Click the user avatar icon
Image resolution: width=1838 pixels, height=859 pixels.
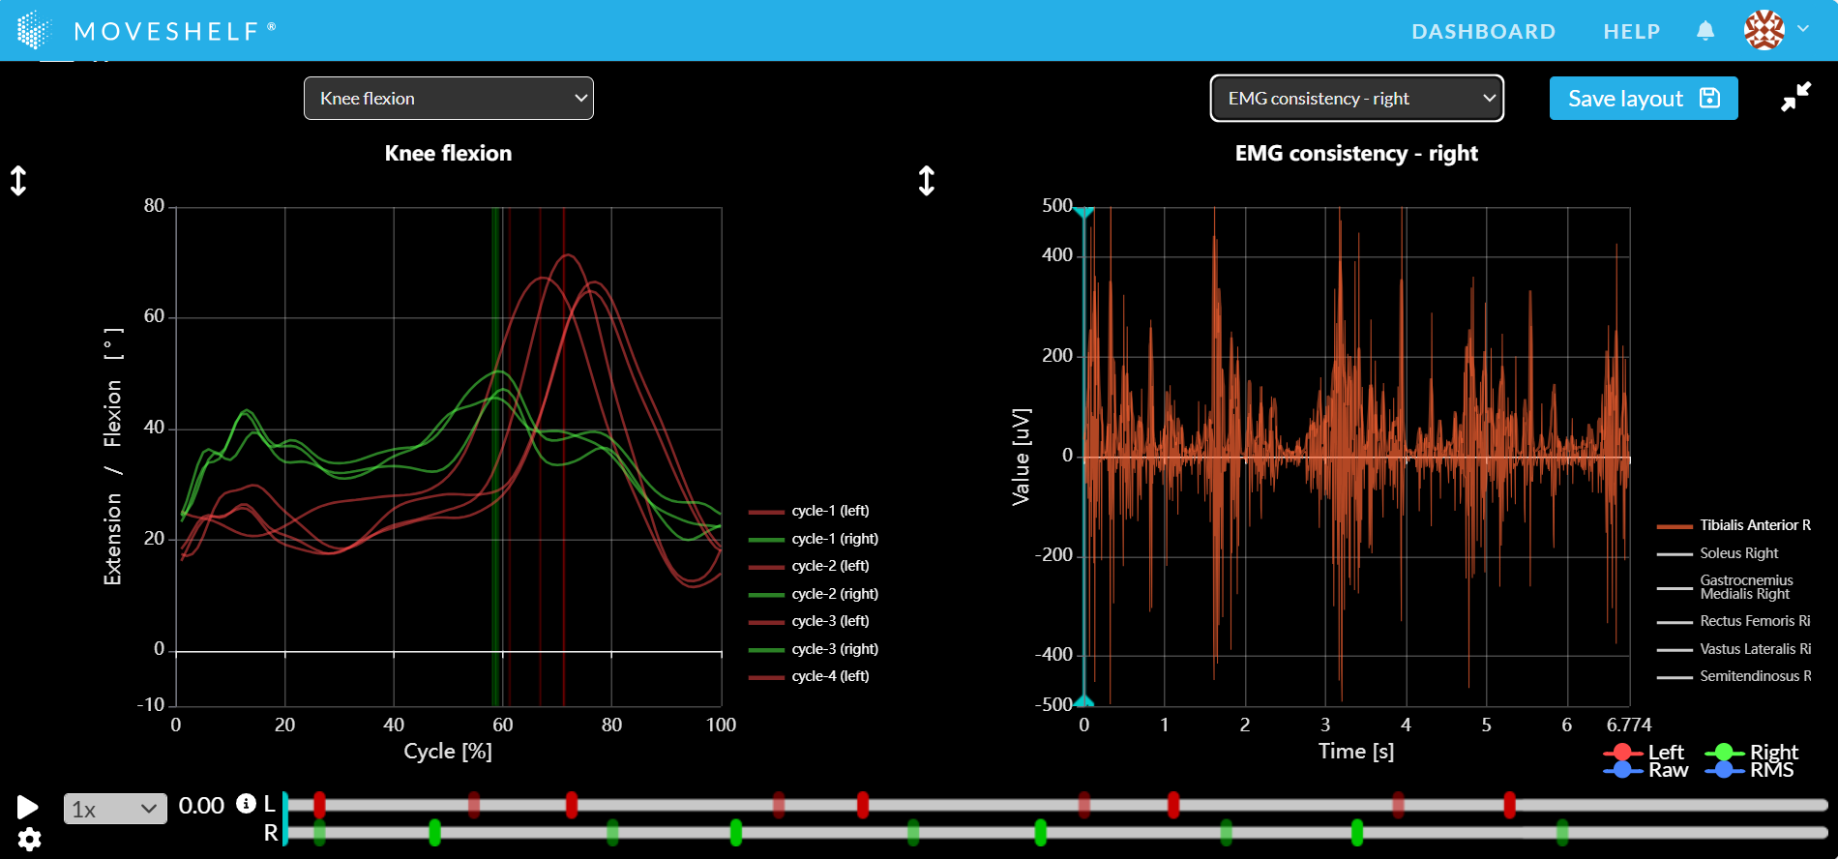1764,30
